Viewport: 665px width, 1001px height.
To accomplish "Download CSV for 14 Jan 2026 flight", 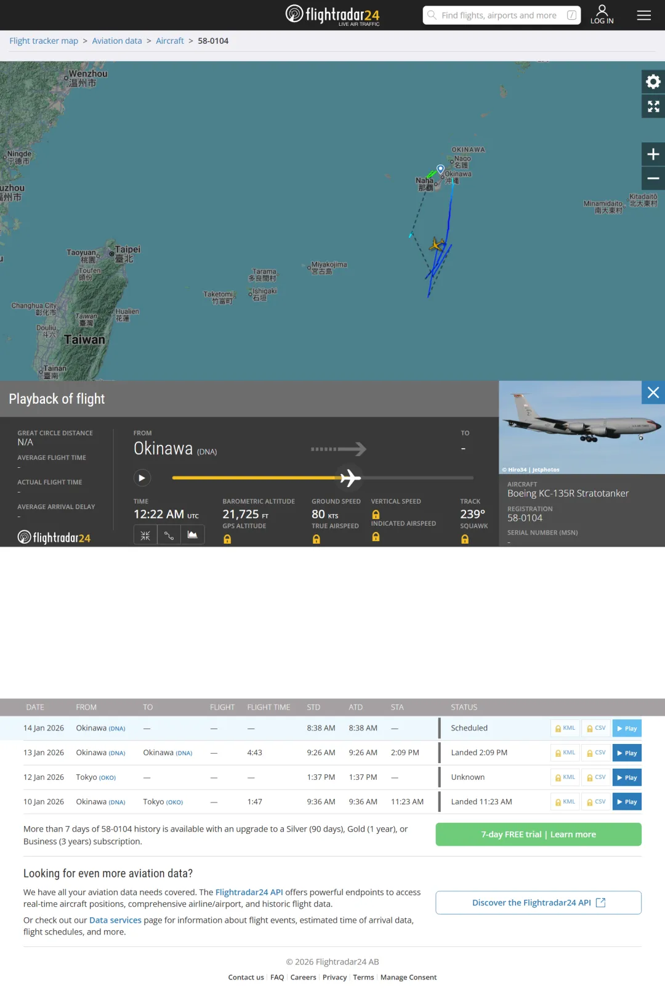I will click(x=596, y=728).
